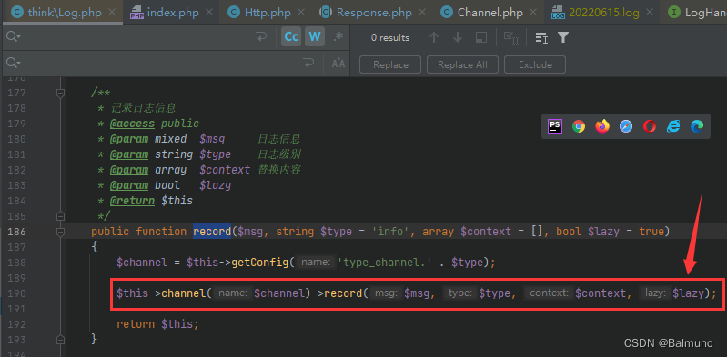Click the @access public doc tag
727x357 pixels.
(155, 124)
